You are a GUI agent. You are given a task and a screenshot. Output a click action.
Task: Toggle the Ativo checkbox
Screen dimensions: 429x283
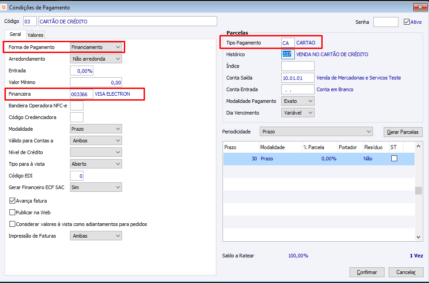[x=407, y=22]
